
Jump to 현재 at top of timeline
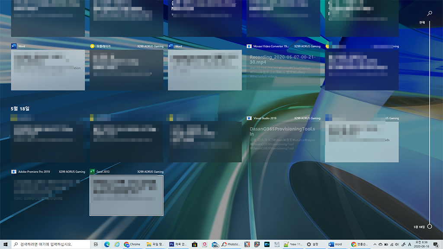422,22
